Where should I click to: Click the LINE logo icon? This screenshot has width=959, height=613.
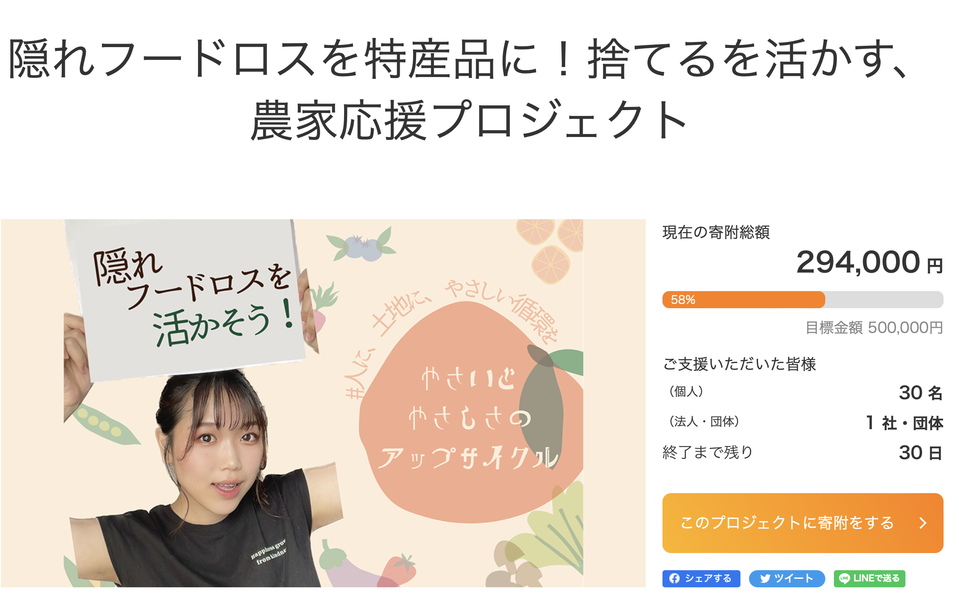[x=844, y=579]
